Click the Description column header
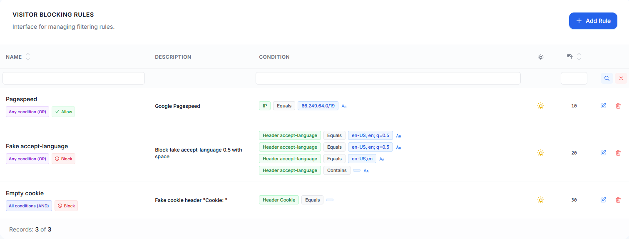Image resolution: width=629 pixels, height=239 pixels. [x=173, y=57]
